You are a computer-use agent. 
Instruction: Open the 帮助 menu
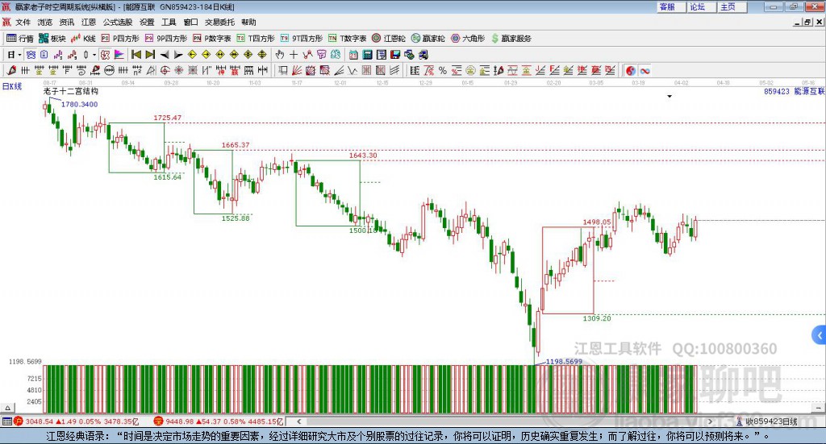(248, 22)
